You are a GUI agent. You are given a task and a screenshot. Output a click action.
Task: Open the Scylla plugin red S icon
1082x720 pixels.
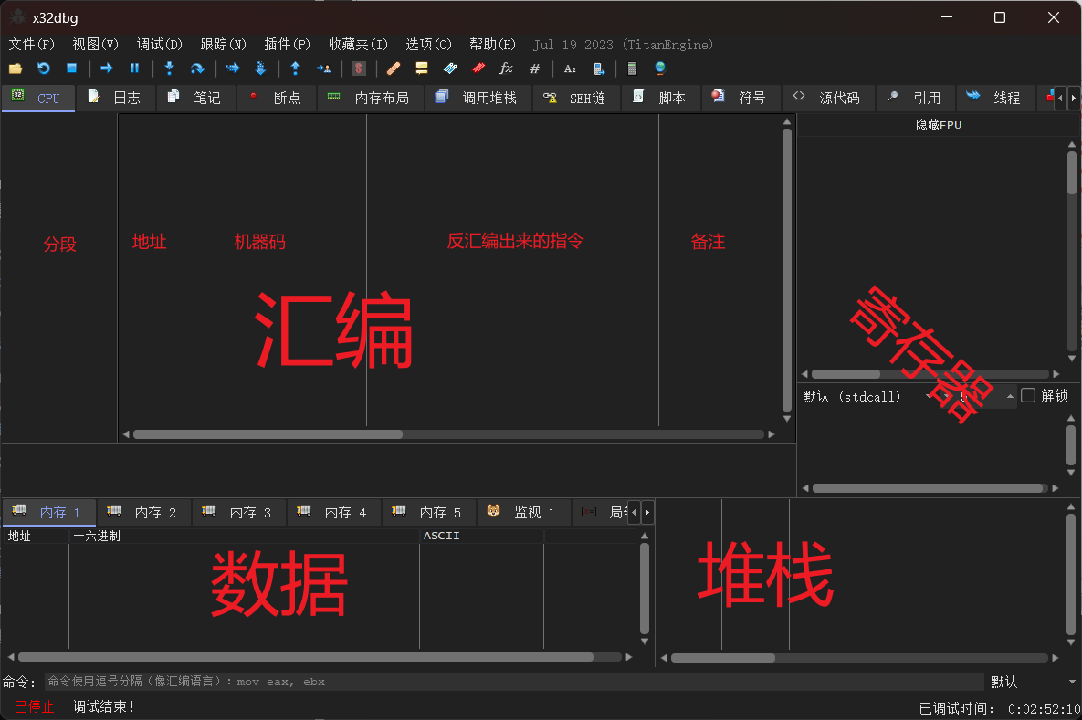click(359, 68)
